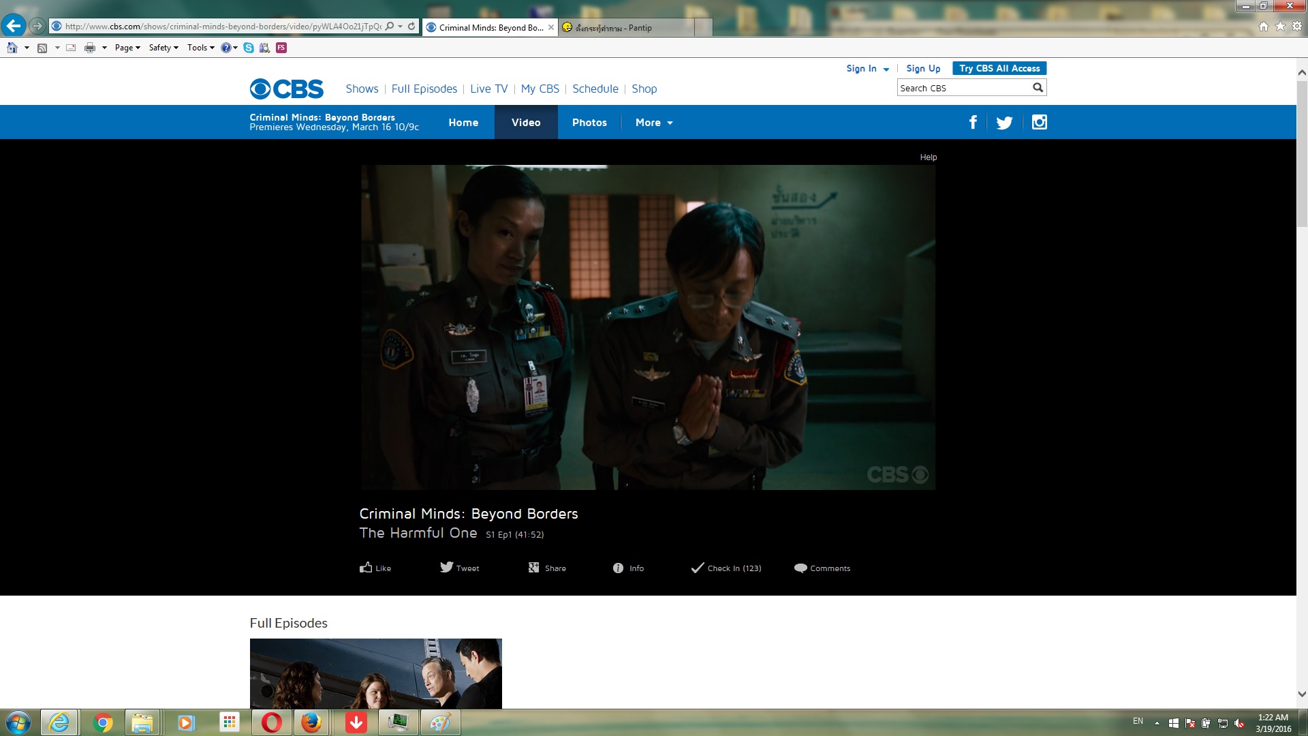Open the Full Episodes thumbnail image
1308x736 pixels.
376,673
